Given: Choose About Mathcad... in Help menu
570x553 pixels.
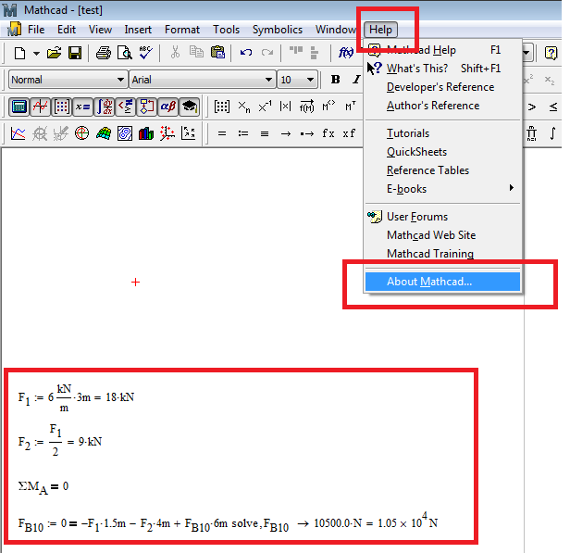Looking at the screenshot, I should click(x=442, y=282).
